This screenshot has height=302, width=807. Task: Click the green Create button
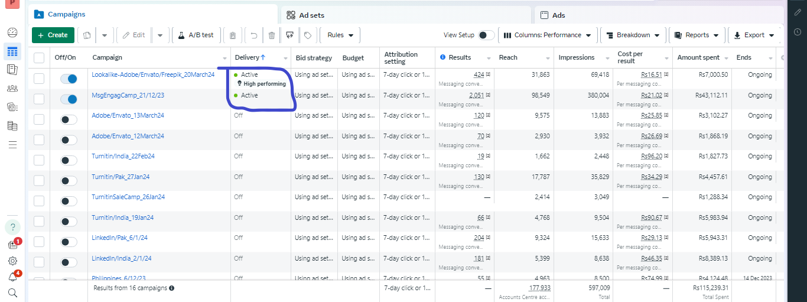tap(53, 35)
